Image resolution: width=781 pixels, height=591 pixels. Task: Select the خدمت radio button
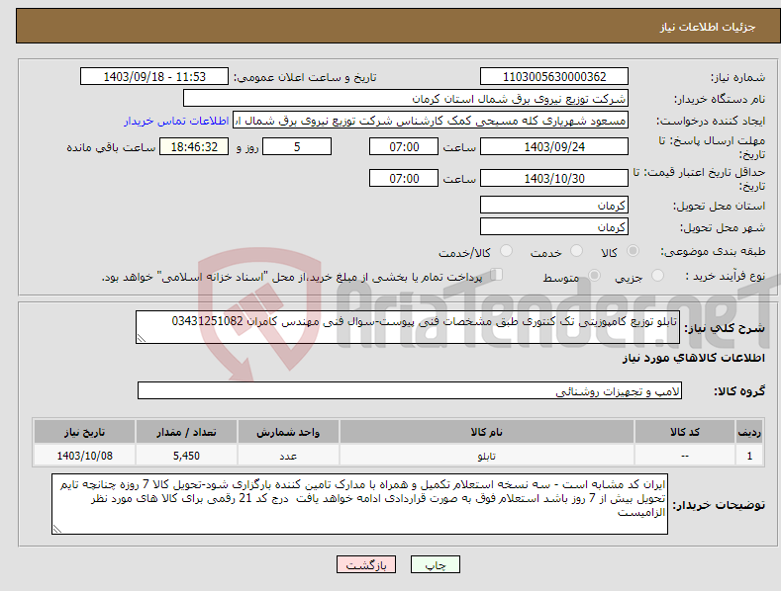(x=576, y=251)
